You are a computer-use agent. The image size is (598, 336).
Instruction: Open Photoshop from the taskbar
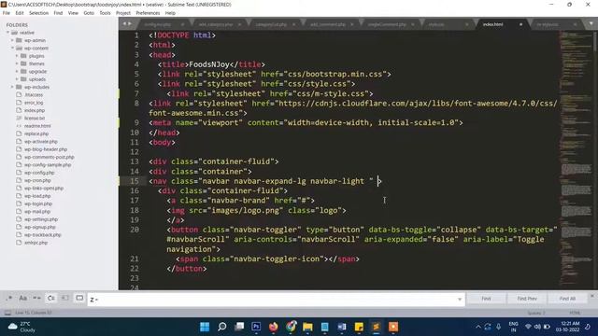pos(256,327)
